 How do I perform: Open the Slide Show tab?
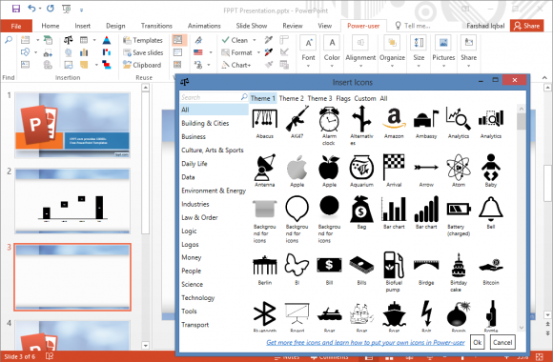(x=252, y=26)
